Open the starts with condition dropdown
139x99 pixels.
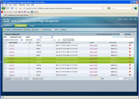(x=32, y=40)
